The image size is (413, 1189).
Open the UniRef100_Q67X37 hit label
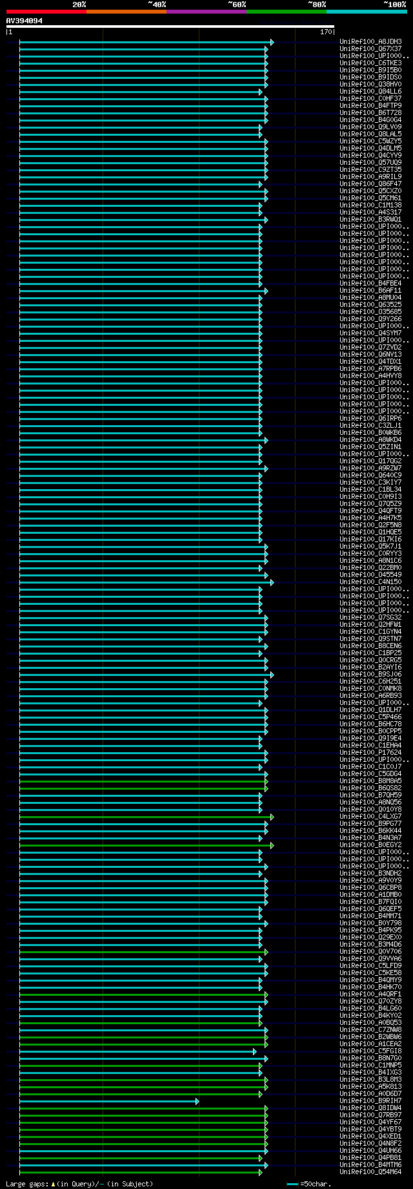pyautogui.click(x=370, y=49)
